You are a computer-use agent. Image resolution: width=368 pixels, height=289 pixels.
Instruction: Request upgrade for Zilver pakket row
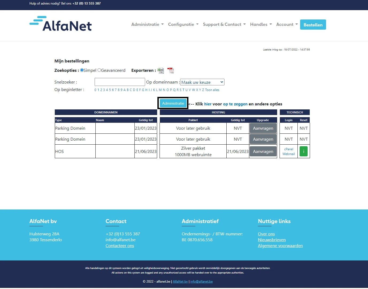(263, 151)
